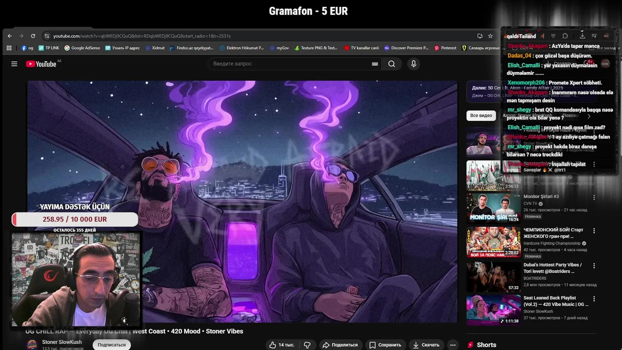Open the browser apps grid icon
This screenshot has width=622, height=350.
point(9,48)
